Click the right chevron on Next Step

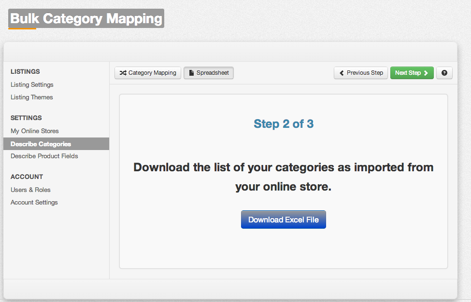point(426,73)
